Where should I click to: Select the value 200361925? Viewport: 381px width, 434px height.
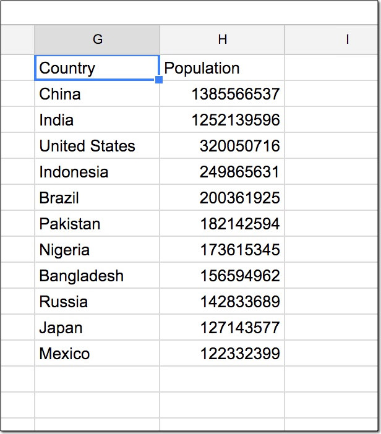[222, 198]
